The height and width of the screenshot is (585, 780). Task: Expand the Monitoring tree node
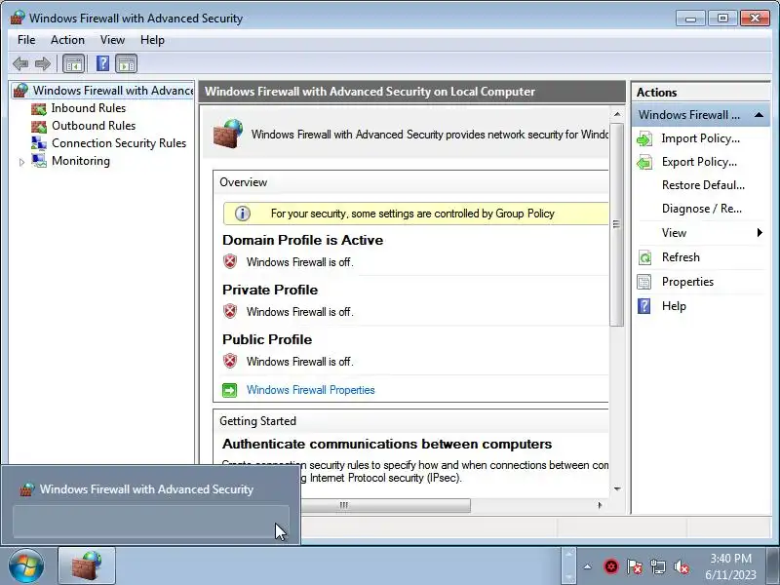tap(21, 162)
